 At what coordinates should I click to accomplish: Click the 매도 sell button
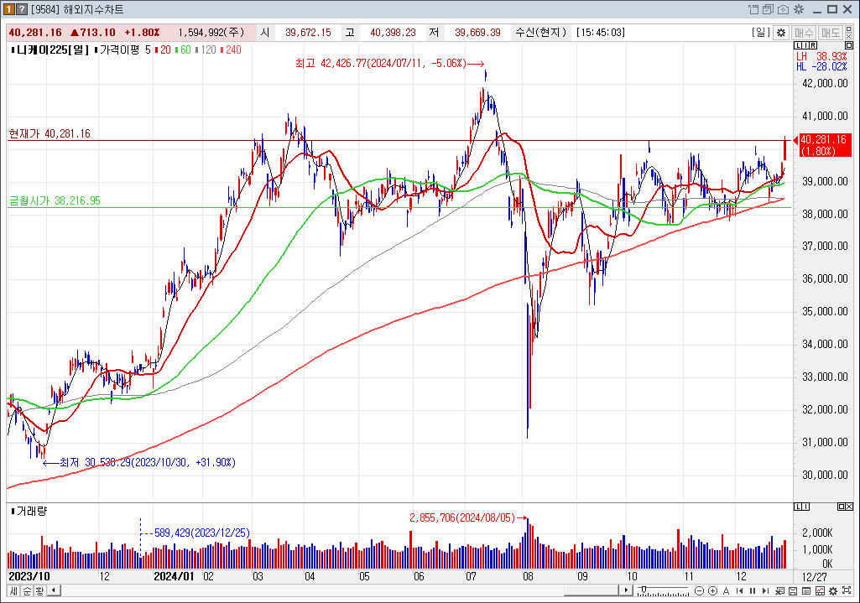click(x=831, y=32)
